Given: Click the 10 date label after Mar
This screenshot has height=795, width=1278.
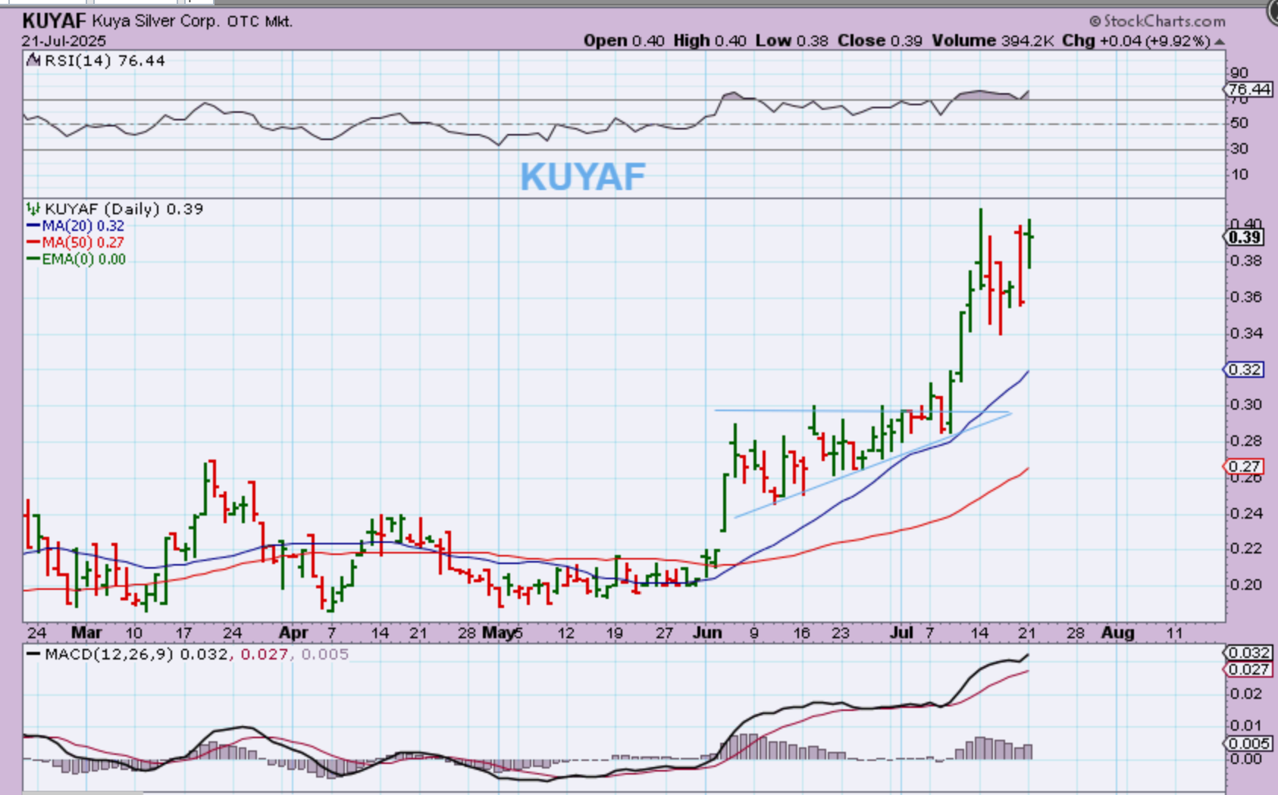Looking at the screenshot, I should 133,633.
